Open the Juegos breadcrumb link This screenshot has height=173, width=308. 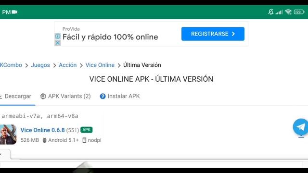pos(40,65)
